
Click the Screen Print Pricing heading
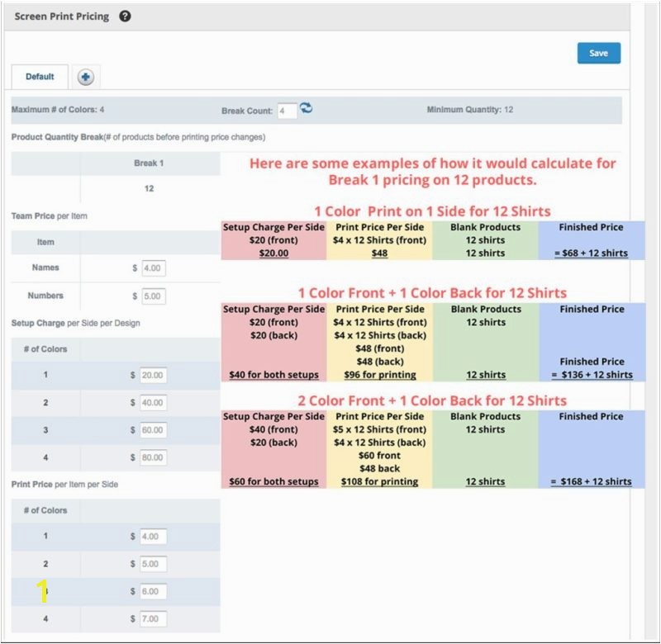tap(62, 17)
